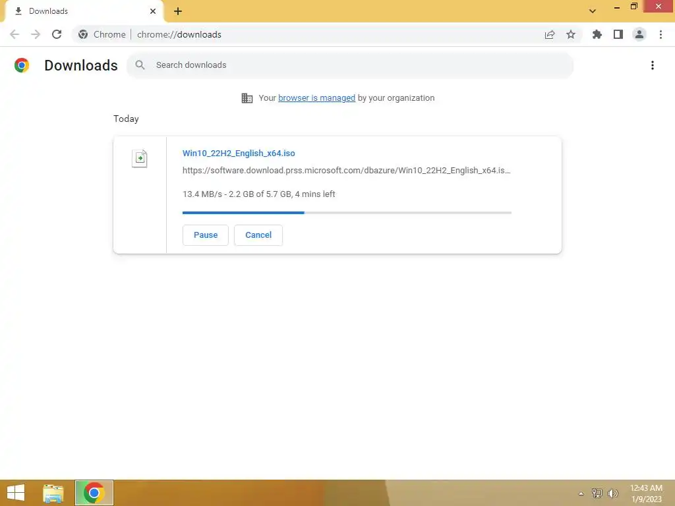The height and width of the screenshot is (506, 675).
Task: Close the Downloads tab
Action: tap(153, 11)
